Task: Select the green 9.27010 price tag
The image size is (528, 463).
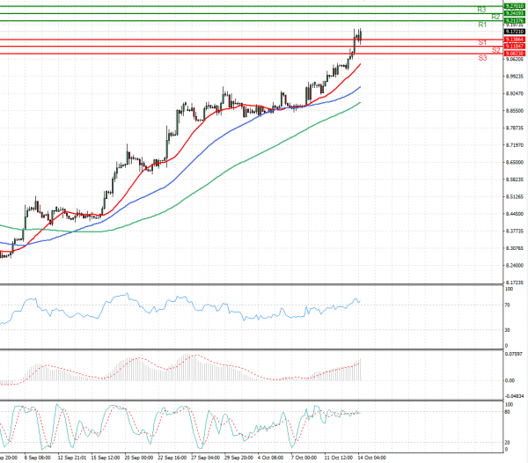Action: coord(515,6)
